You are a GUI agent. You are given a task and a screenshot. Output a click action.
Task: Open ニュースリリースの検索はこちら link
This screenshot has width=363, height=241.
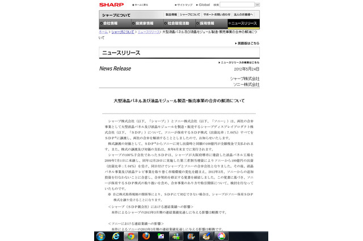(x=239, y=62)
